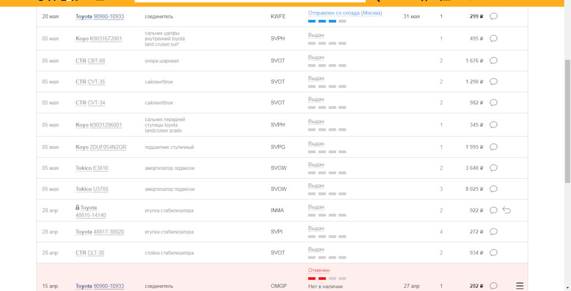The height and width of the screenshot is (291, 571).
Task: Open 'Выдан' status for CBT-88 row
Action: [x=316, y=58]
